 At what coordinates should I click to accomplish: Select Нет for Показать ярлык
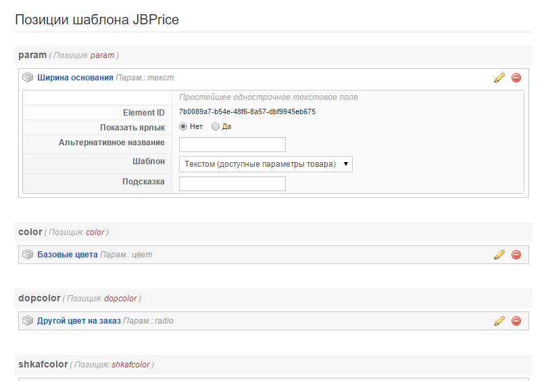tap(182, 126)
